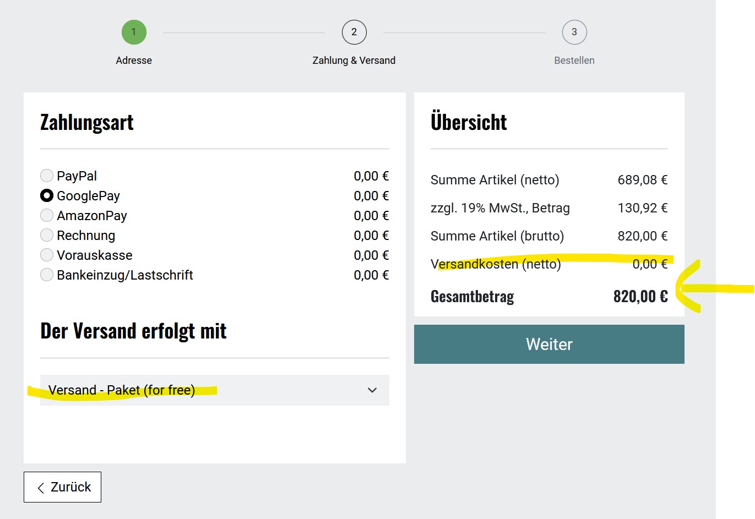
Task: Jump to the Bestellen step label
Action: pos(574,61)
